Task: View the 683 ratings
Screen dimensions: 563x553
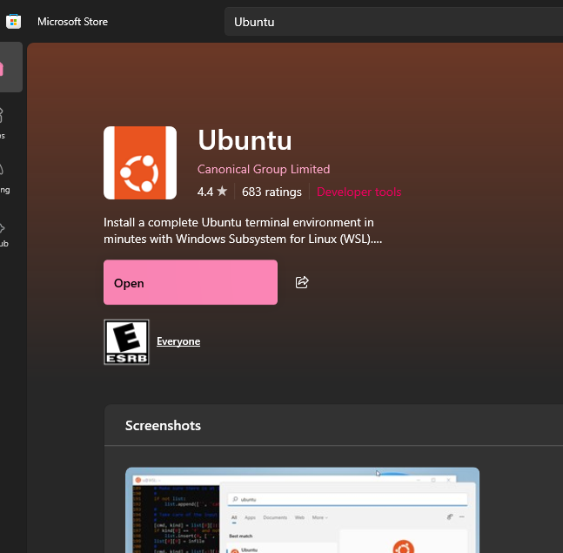Action: 271,192
